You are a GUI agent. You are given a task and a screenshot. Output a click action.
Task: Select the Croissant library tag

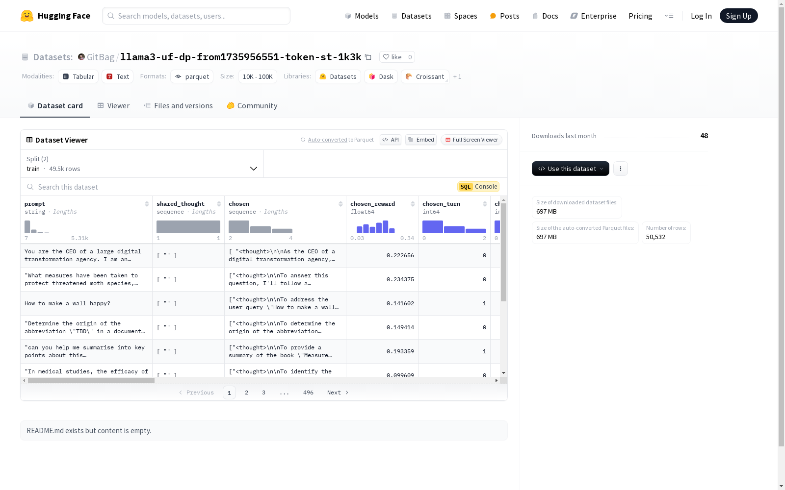(425, 76)
